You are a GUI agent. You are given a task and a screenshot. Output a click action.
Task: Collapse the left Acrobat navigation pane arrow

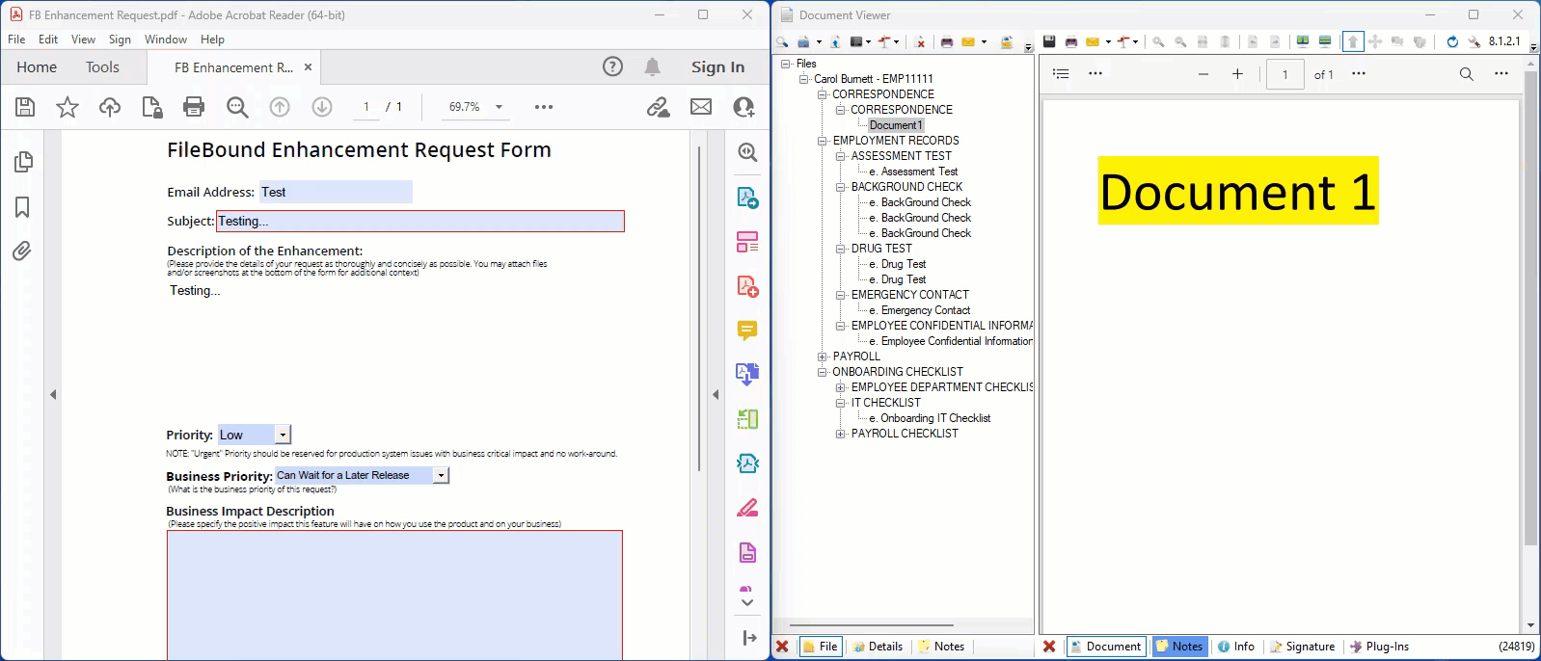pyautogui.click(x=53, y=394)
